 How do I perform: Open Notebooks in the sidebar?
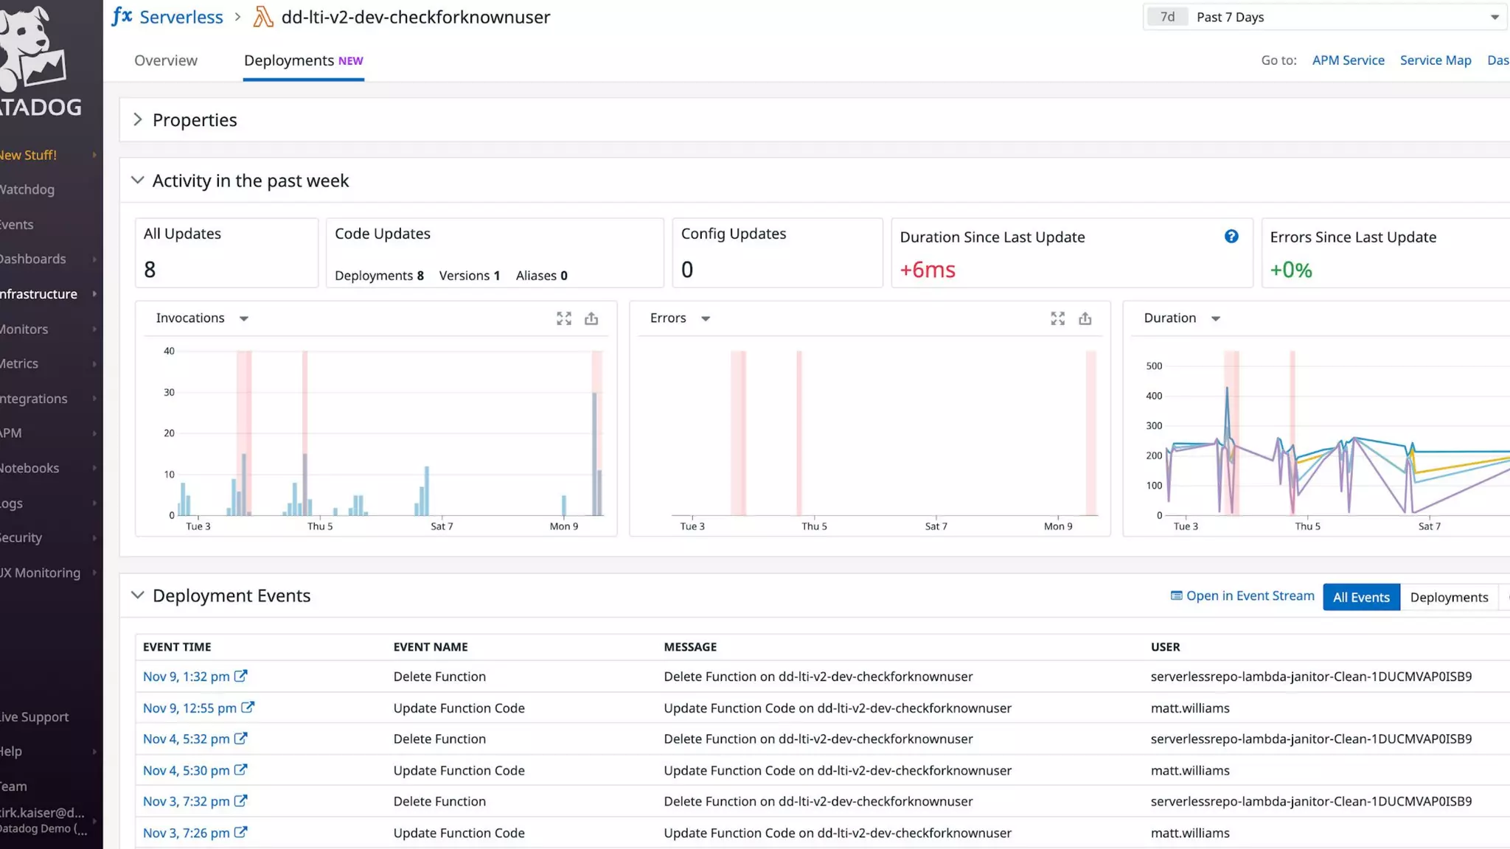click(29, 468)
